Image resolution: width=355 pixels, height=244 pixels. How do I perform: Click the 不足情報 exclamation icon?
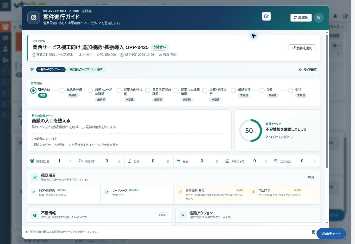[35, 215]
